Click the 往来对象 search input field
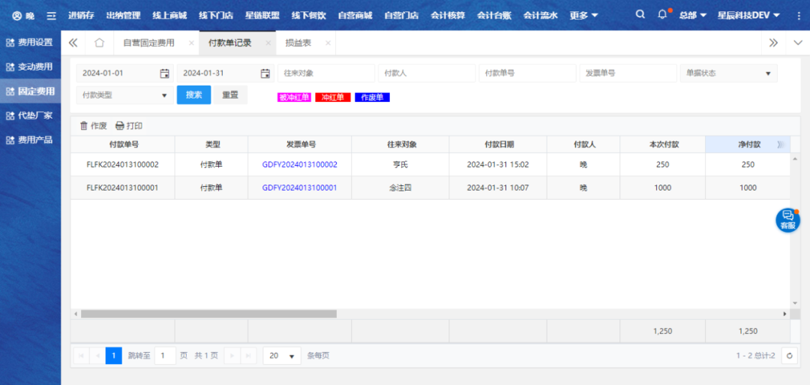Screen dimensions: 810x385 325,74
